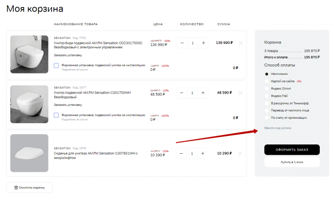Decrease quantity of the bidet toilet item
The width and height of the screenshot is (334, 202).
182,43
